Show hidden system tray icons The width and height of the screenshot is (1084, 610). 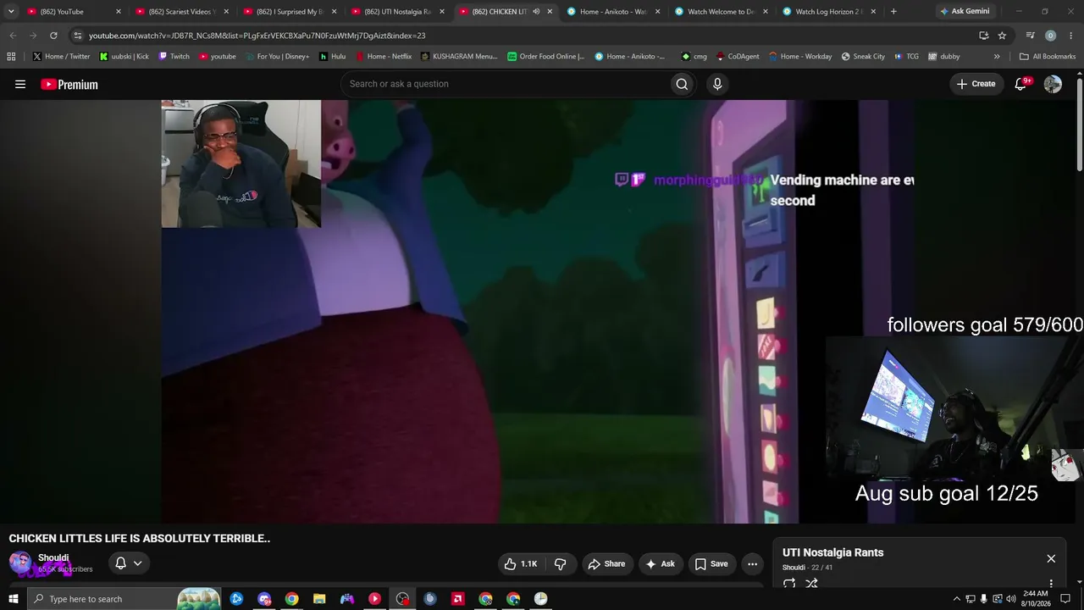point(957,599)
